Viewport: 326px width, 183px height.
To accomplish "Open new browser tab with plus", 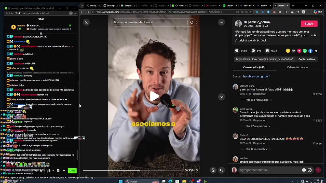I will (293, 6).
